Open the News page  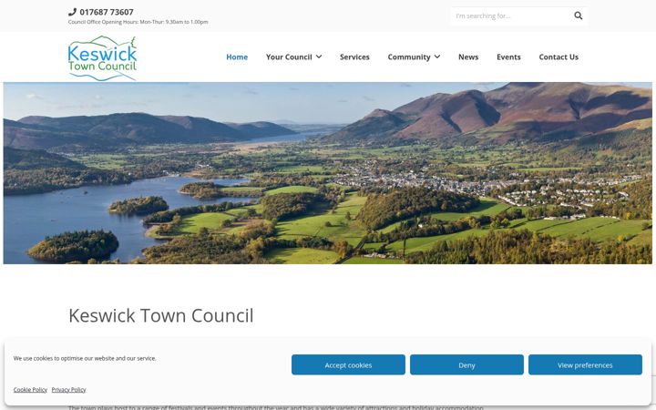(x=468, y=56)
